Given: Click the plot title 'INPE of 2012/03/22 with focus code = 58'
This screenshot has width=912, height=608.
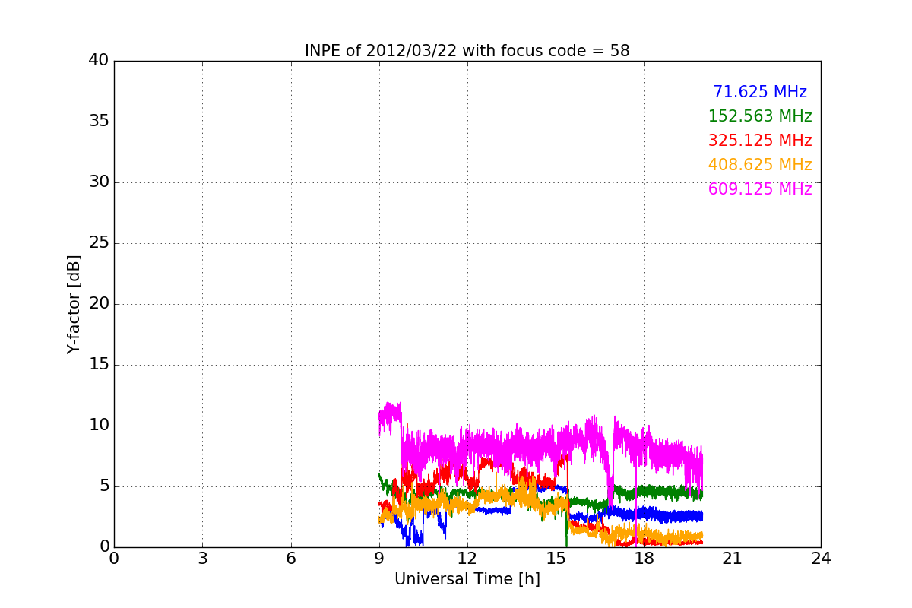Looking at the screenshot, I should point(467,51).
